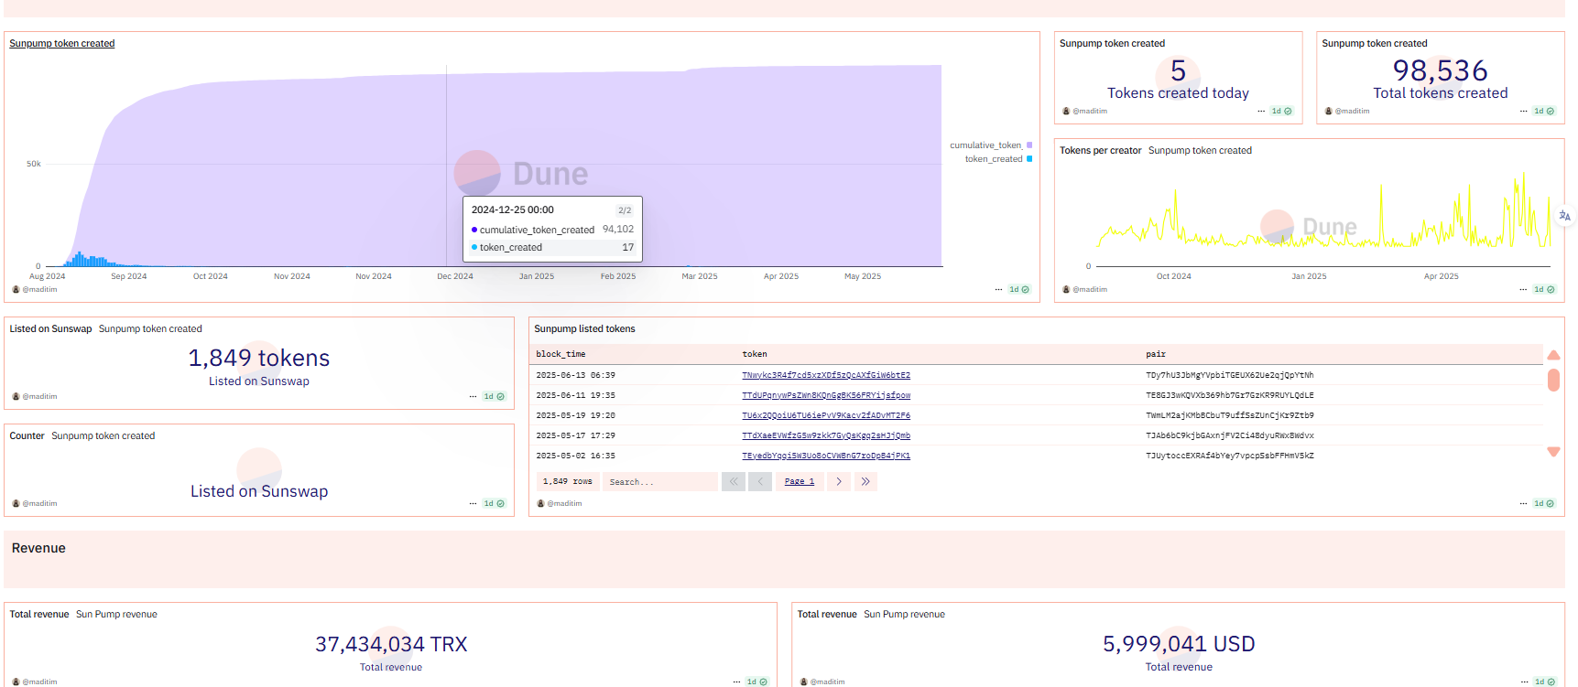Click the Search field in listed tokens table
Image resolution: width=1578 pixels, height=687 pixels.
click(659, 482)
